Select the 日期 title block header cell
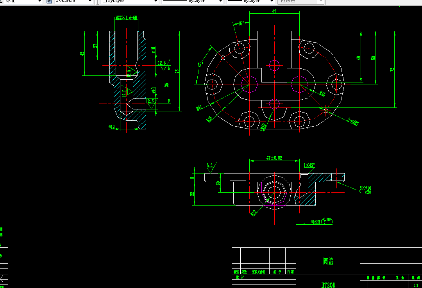This screenshot has width=422, height=288. point(290,272)
